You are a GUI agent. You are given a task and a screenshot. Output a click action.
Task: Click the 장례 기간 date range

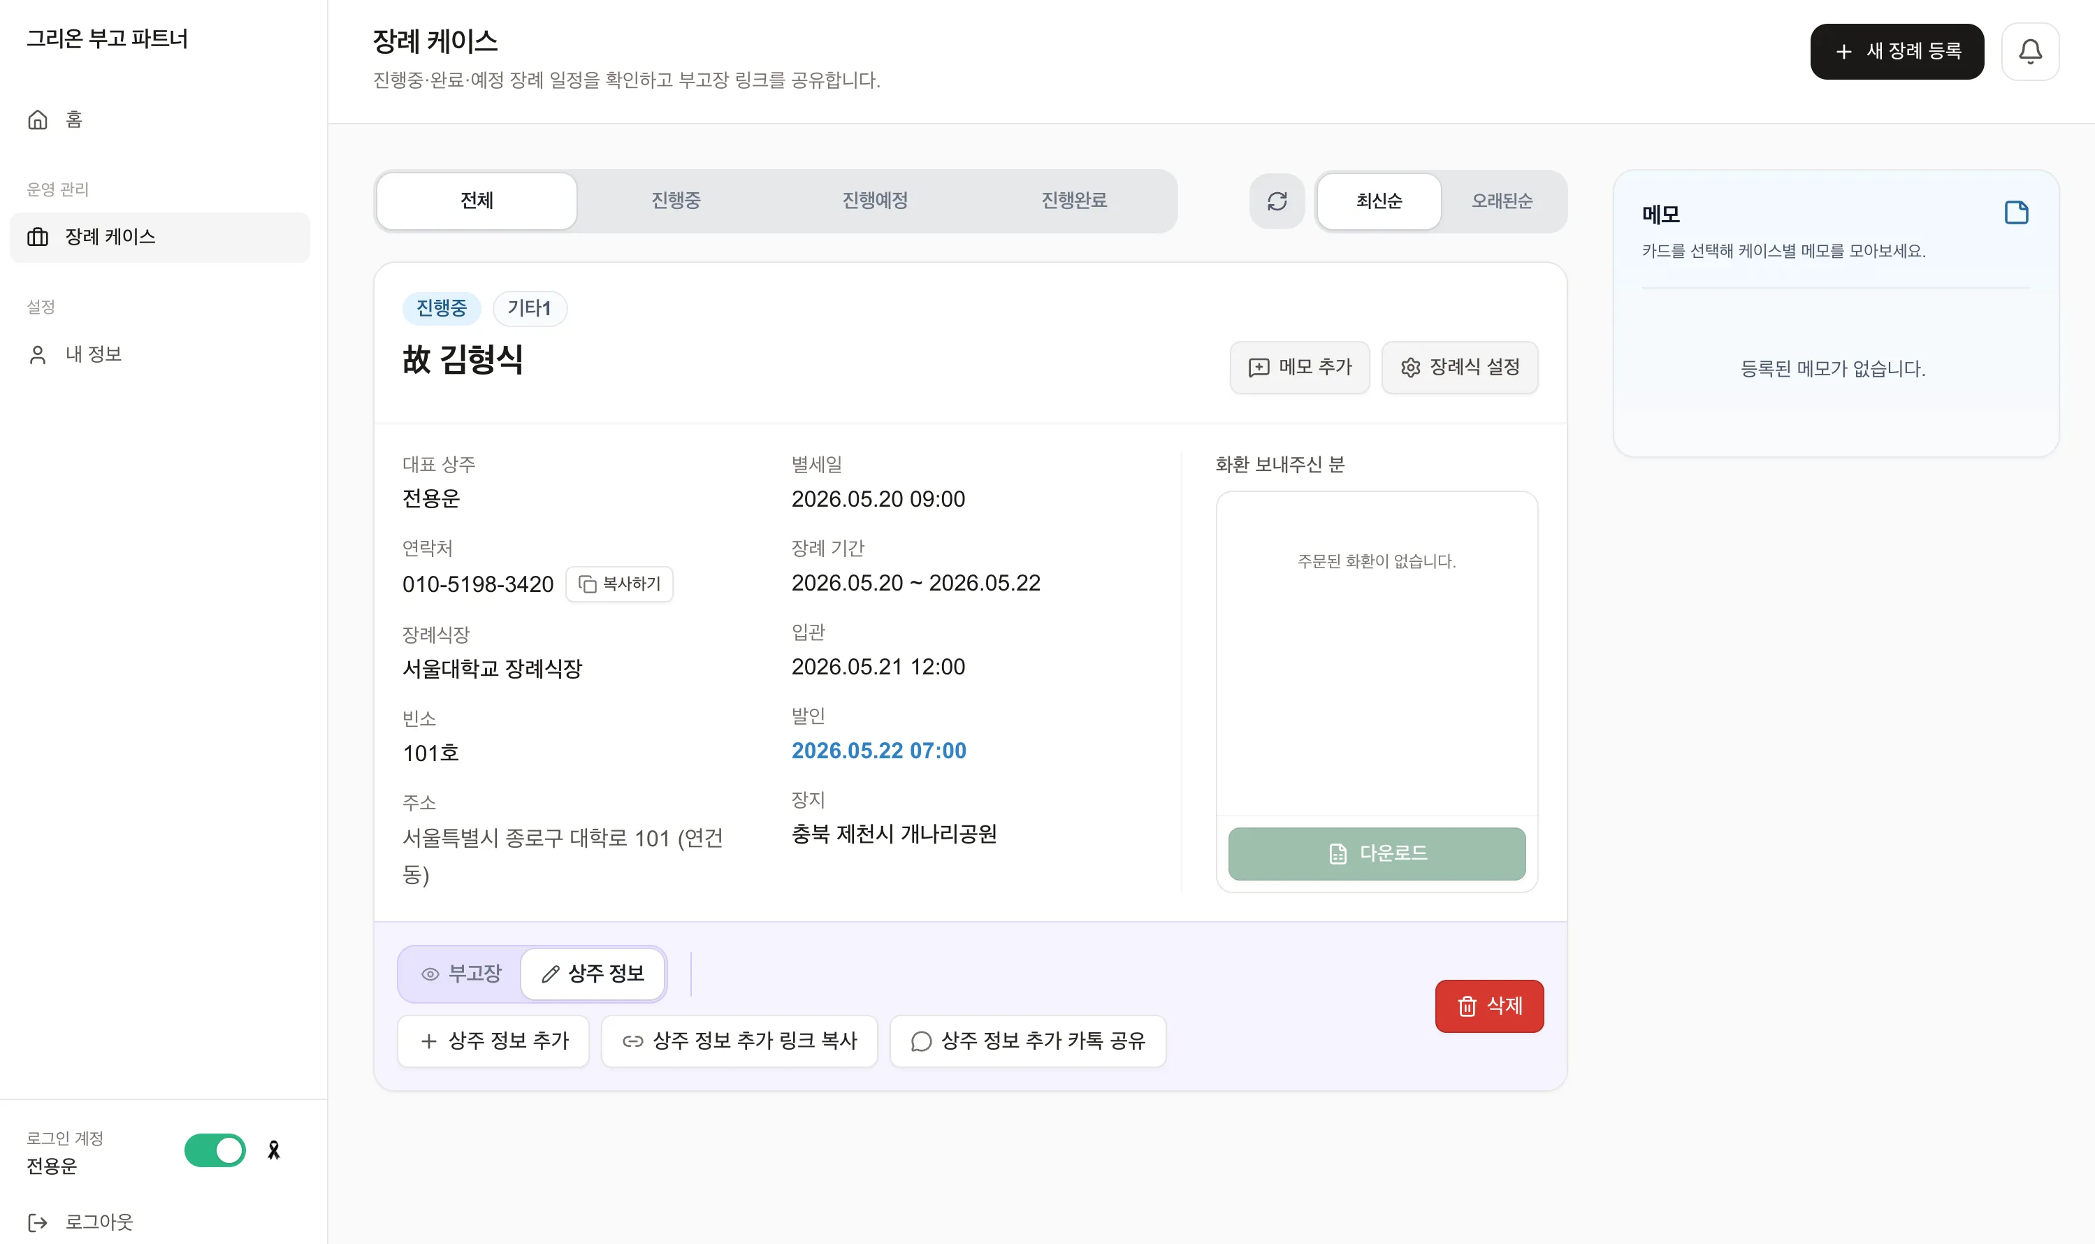coord(915,584)
